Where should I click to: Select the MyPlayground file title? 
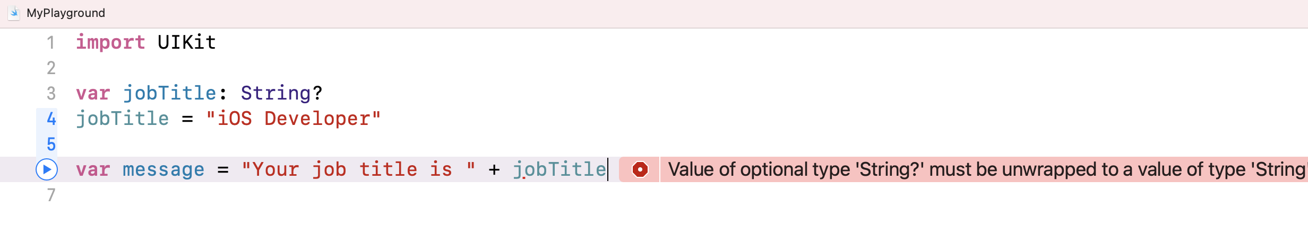66,13
